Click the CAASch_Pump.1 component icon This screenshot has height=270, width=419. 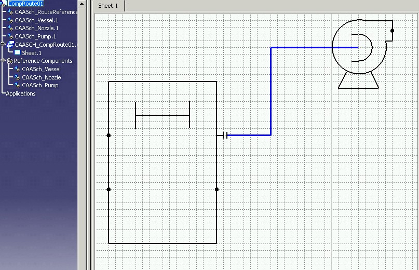coord(10,36)
